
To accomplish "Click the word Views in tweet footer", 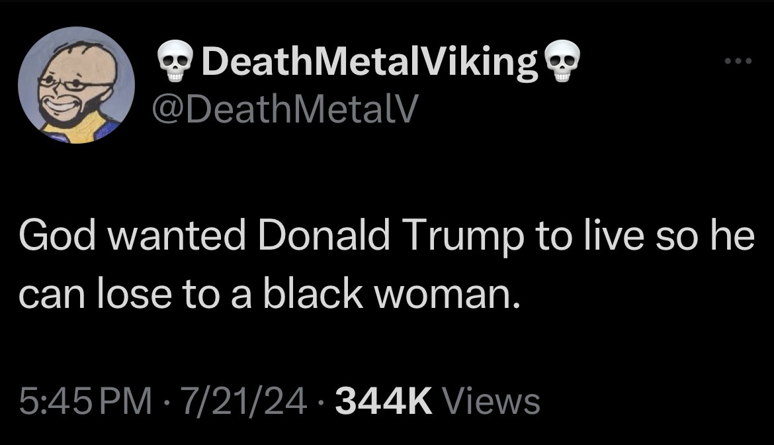I will point(492,401).
